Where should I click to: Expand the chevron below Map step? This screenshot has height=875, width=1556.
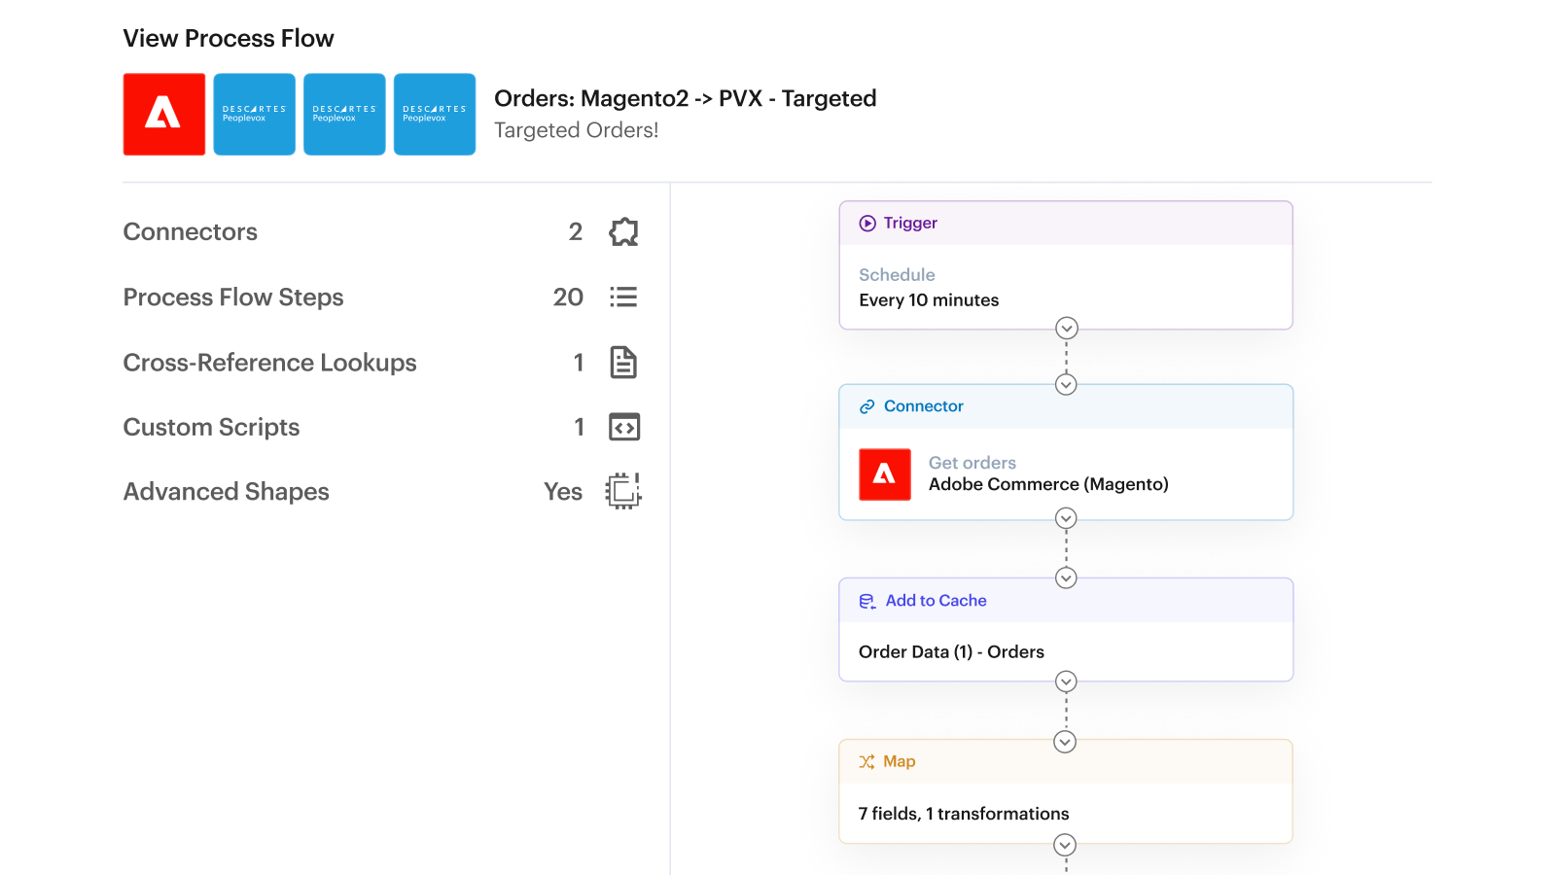(1066, 845)
